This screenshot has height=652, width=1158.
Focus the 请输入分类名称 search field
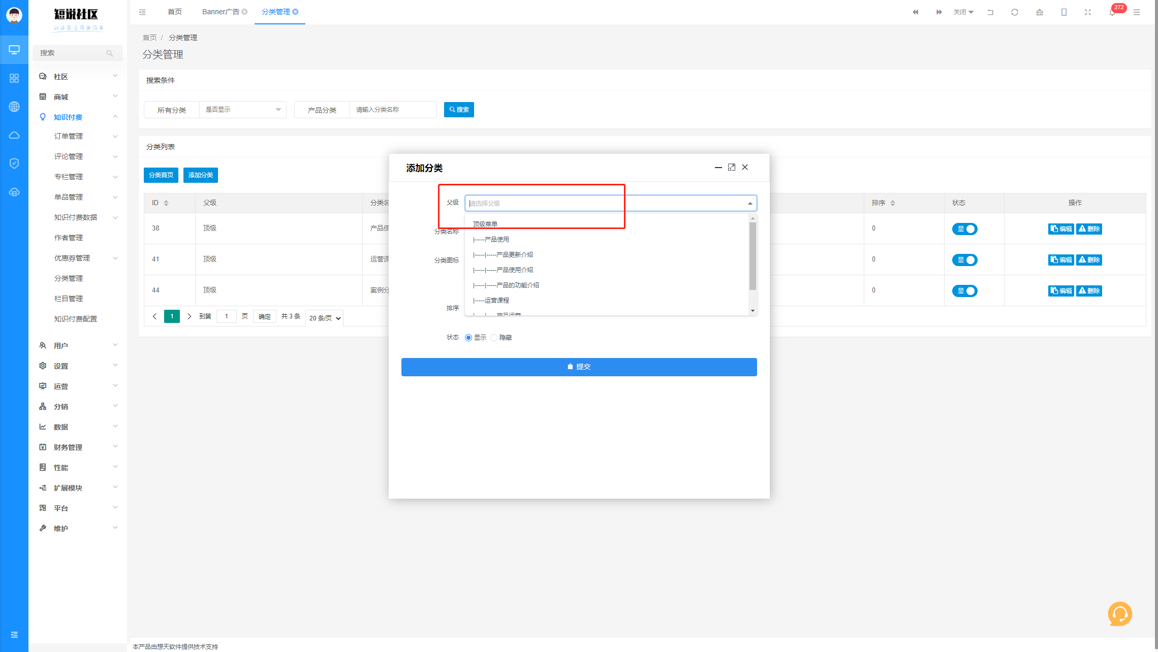(x=393, y=110)
